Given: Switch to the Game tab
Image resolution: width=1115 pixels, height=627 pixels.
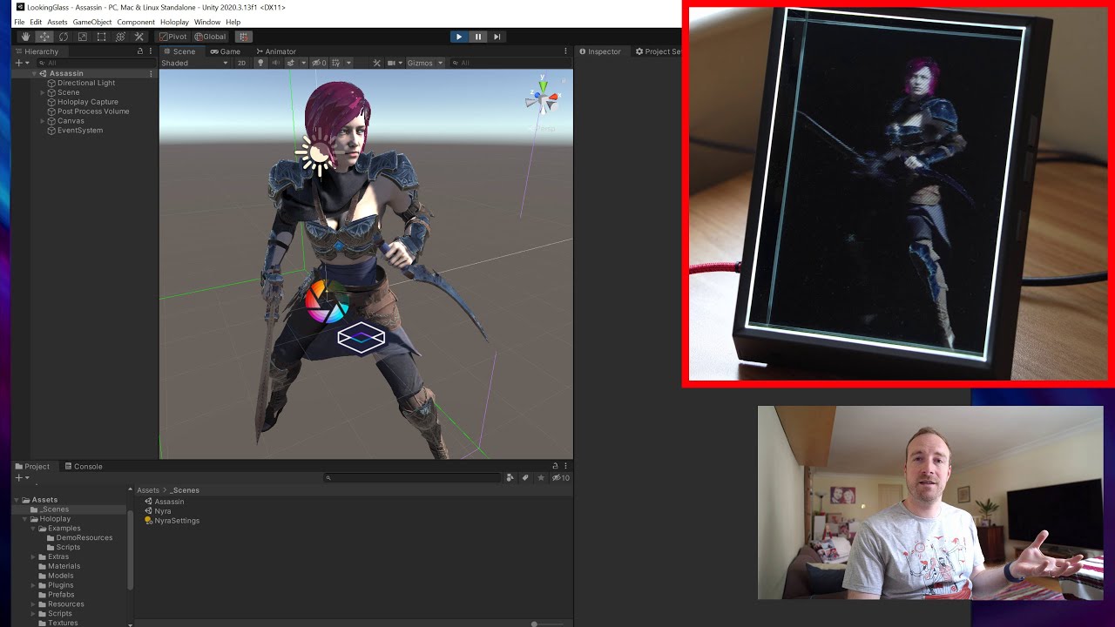Looking at the screenshot, I should (x=225, y=51).
